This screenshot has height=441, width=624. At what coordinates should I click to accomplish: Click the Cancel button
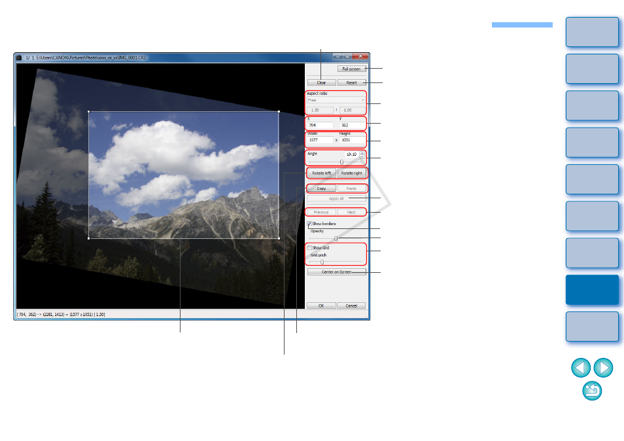[x=351, y=306]
